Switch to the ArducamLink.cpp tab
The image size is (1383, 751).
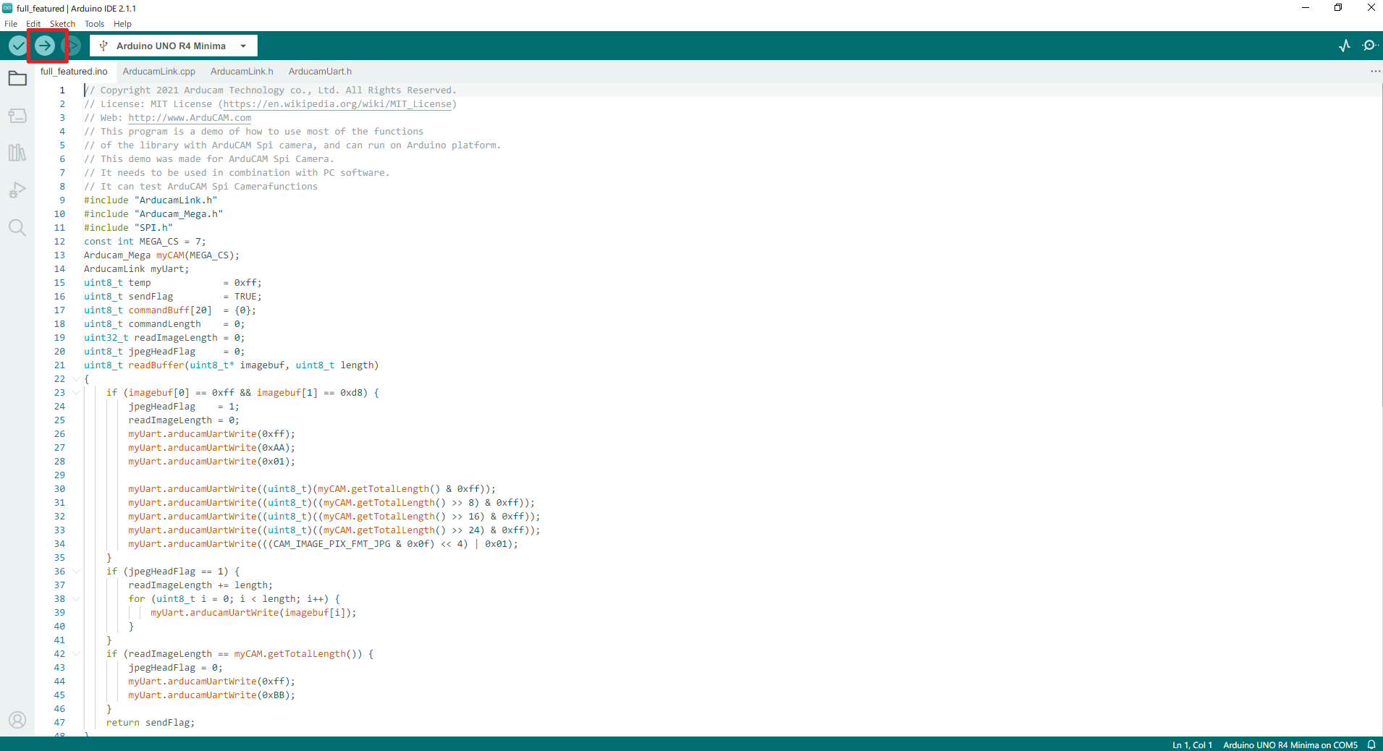pyautogui.click(x=159, y=71)
